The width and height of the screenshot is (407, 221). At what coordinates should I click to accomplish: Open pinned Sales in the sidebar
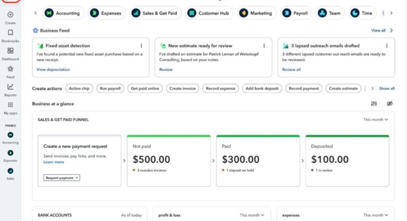click(10, 171)
